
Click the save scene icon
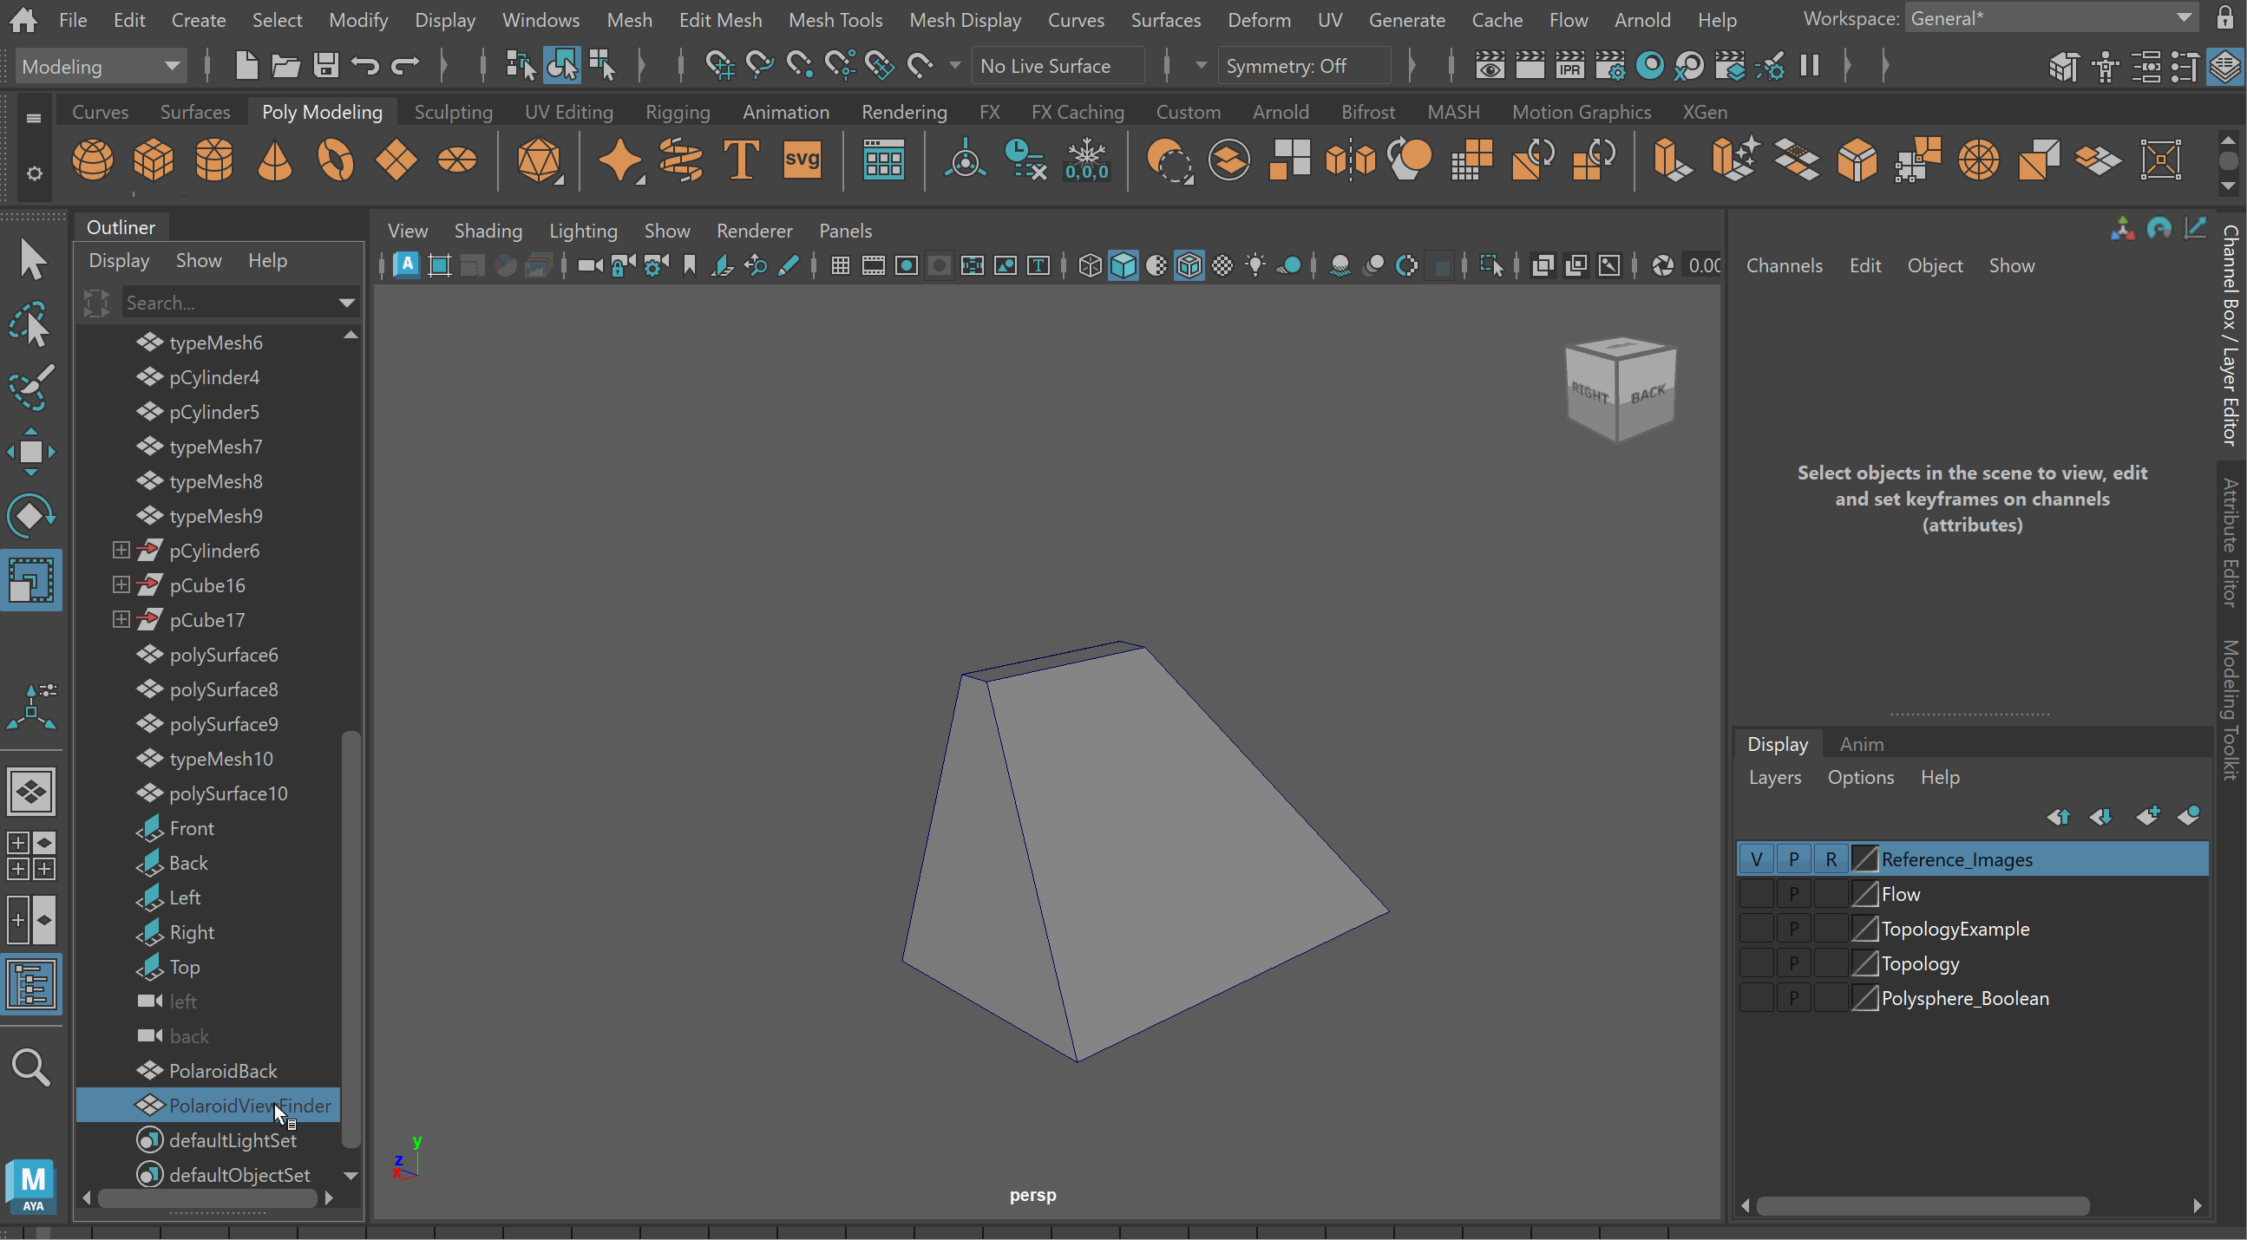click(x=326, y=66)
